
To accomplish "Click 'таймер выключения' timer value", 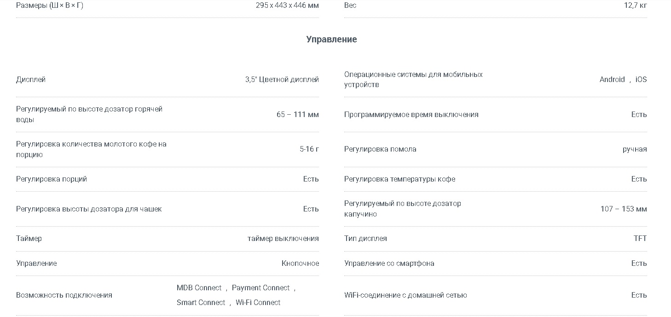I will pos(283,239).
